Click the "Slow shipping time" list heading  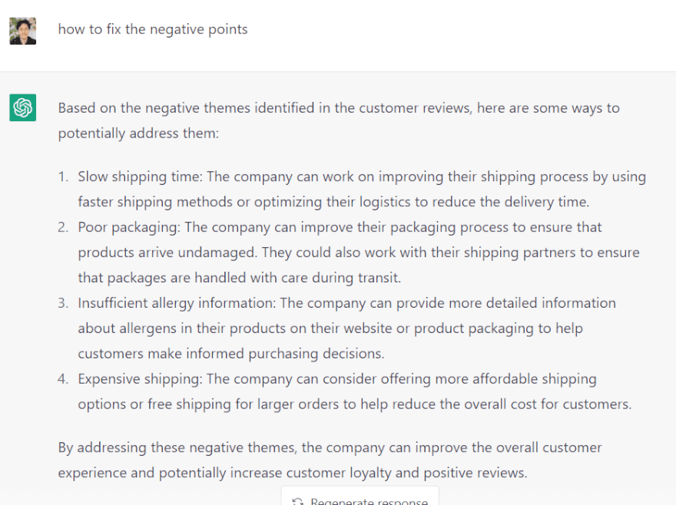pyautogui.click(x=139, y=177)
